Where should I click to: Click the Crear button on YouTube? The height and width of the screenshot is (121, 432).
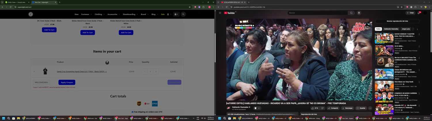pos(410,13)
